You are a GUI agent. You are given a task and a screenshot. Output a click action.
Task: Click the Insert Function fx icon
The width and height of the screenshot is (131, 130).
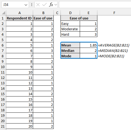tap(51, 5)
